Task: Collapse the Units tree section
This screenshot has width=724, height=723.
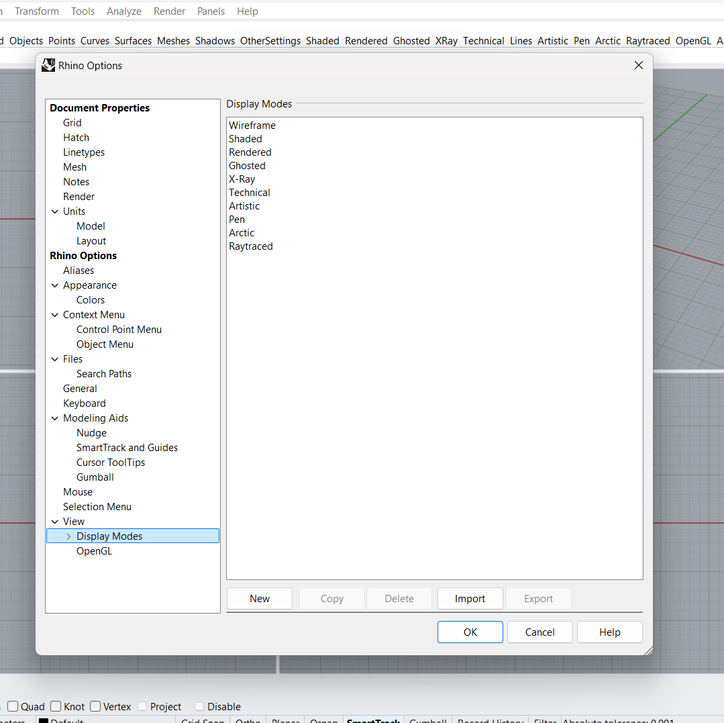Action: pyautogui.click(x=55, y=211)
